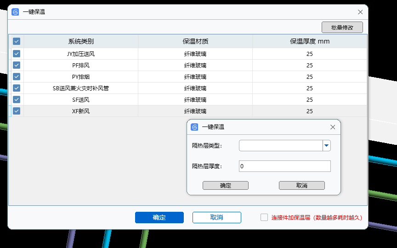Close the main 一键保温 window

tap(360, 12)
